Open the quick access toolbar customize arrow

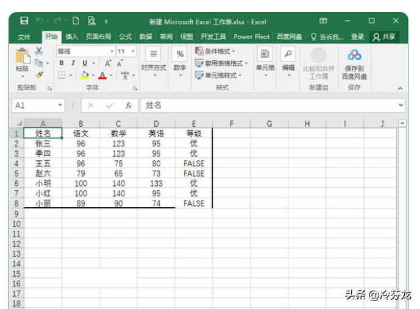tap(106, 21)
